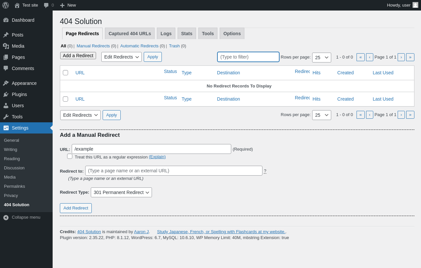This screenshot has height=268, width=421.
Task: Open the Redirect Type dropdown
Action: coord(121,192)
